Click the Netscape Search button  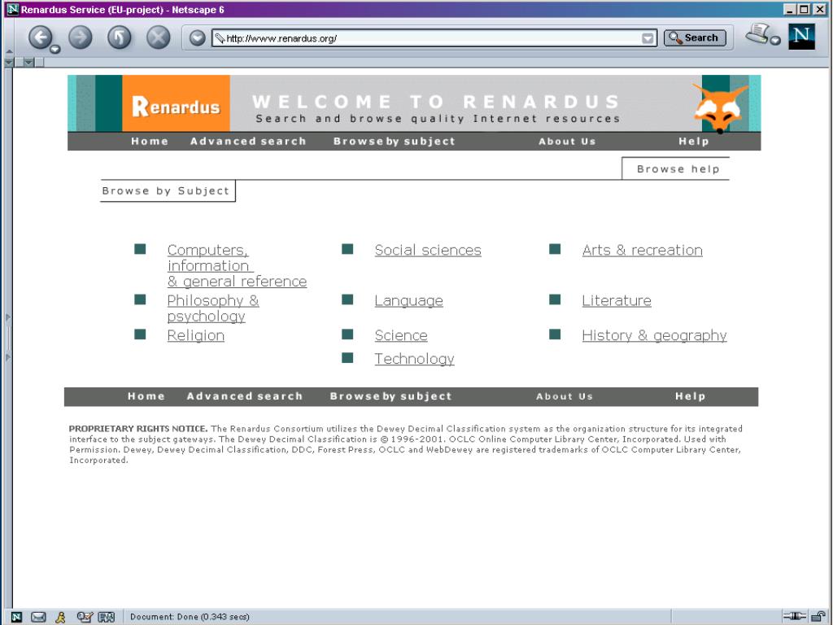pyautogui.click(x=695, y=37)
